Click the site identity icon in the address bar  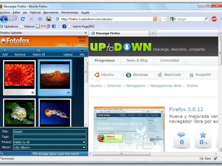pyautogui.click(x=57, y=19)
